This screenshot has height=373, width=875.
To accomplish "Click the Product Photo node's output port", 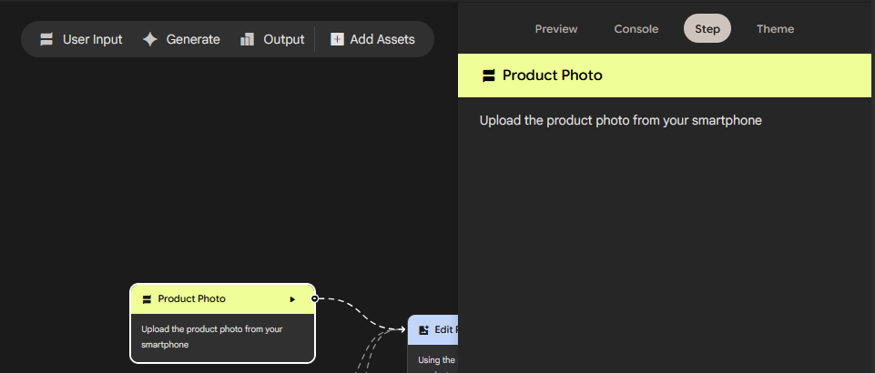I will click(314, 298).
